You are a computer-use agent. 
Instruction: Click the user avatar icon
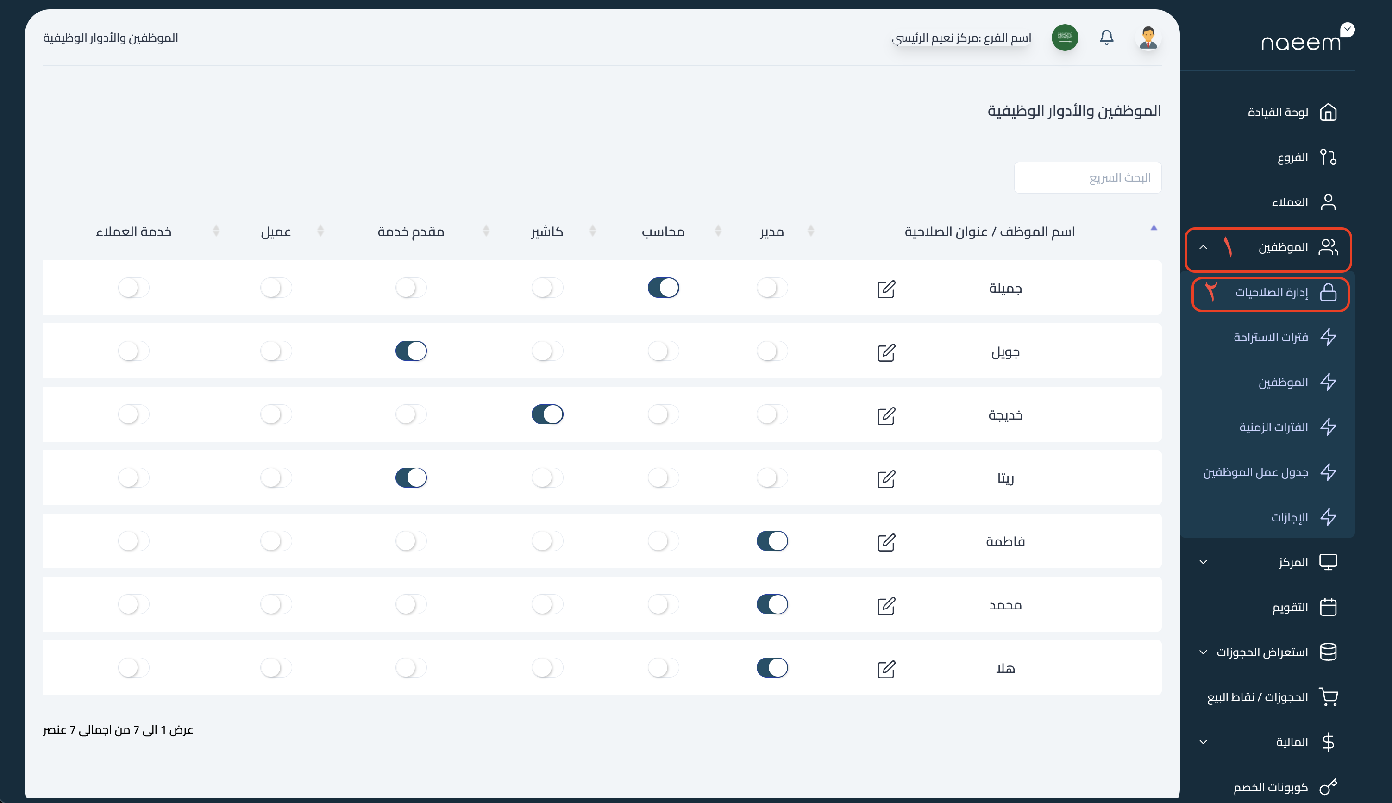[1148, 38]
